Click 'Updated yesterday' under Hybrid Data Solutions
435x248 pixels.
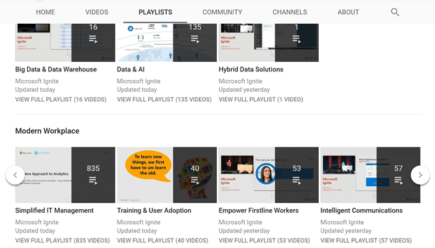[244, 90]
